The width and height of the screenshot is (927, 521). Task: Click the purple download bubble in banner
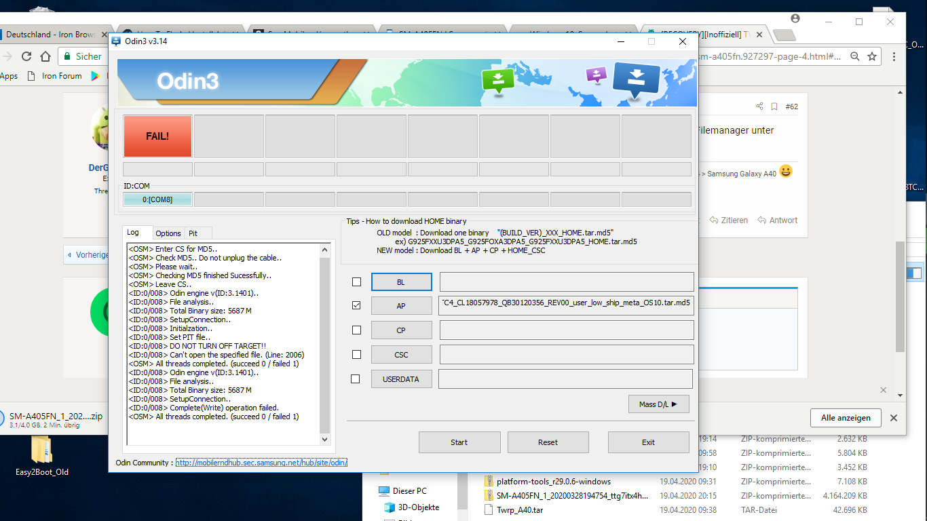(x=597, y=74)
